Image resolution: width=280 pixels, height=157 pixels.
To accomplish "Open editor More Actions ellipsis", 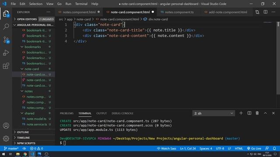I will [x=273, y=12].
